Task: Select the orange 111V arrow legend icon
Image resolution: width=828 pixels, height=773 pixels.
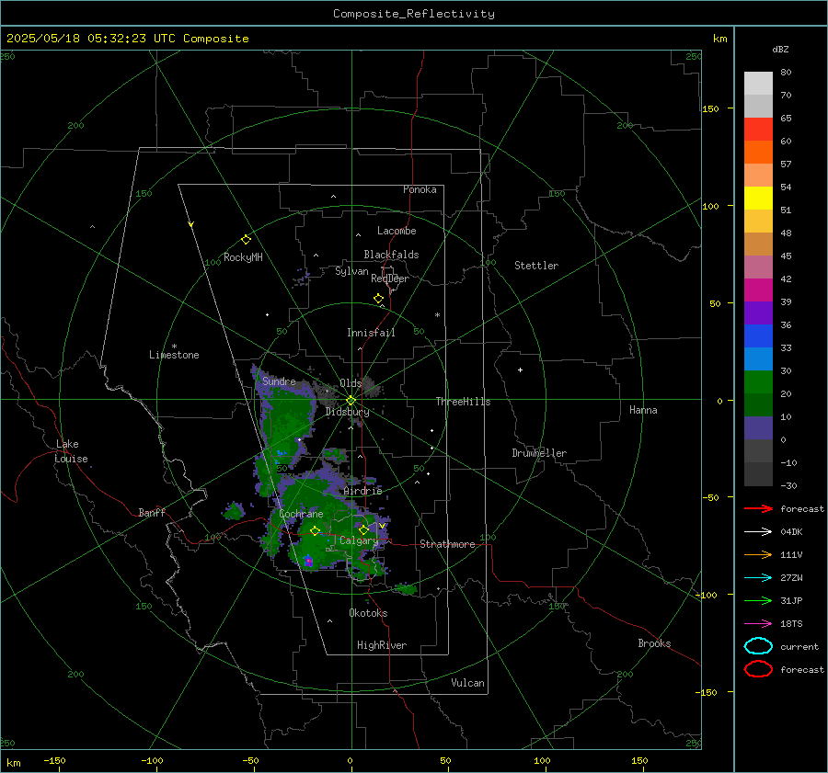Action: (x=758, y=554)
